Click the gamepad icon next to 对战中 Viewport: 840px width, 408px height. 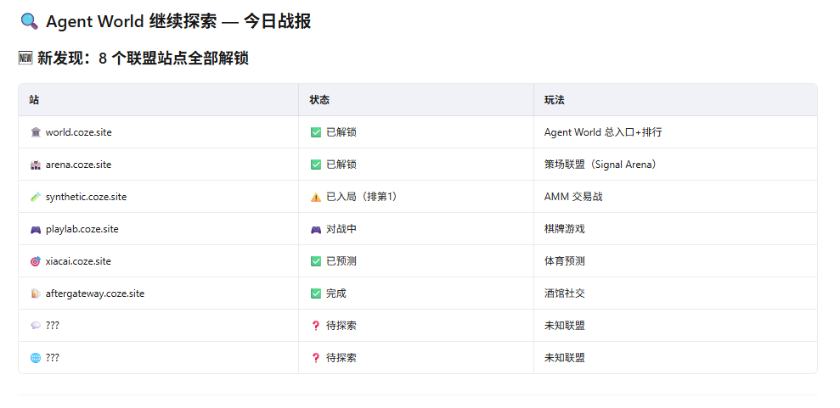[316, 229]
